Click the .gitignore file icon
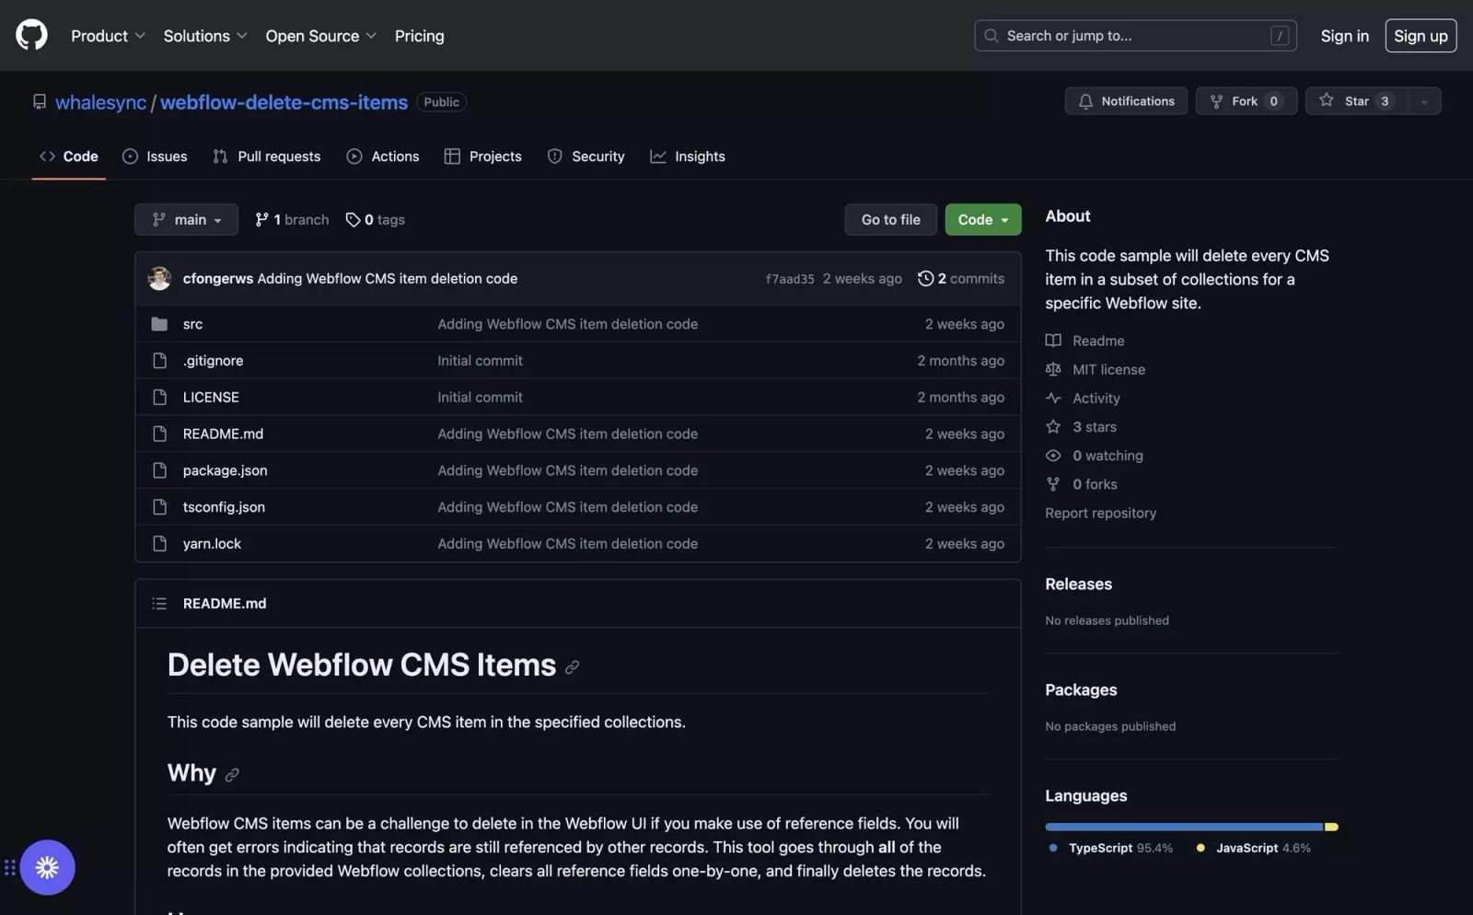Image resolution: width=1473 pixels, height=915 pixels. pos(159,361)
